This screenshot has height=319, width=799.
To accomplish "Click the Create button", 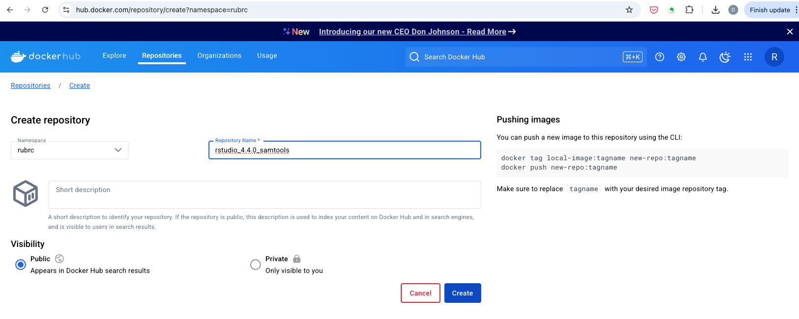I will tap(463, 293).
